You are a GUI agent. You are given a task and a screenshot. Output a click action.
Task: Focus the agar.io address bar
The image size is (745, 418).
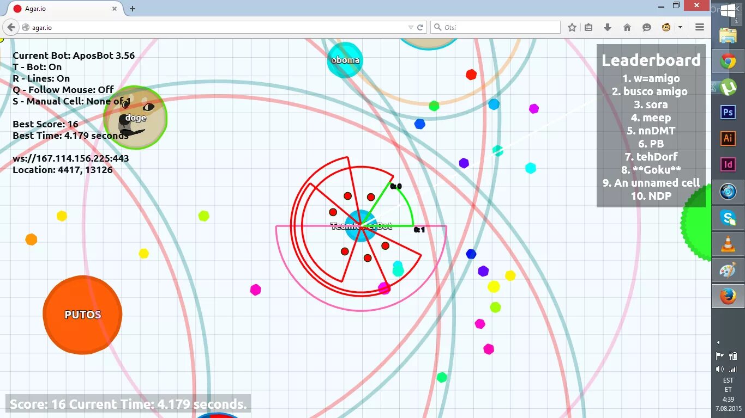click(218, 27)
